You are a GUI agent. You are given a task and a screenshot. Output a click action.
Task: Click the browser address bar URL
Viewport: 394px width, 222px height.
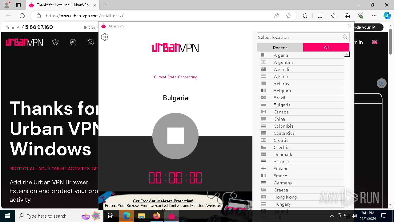[85, 16]
